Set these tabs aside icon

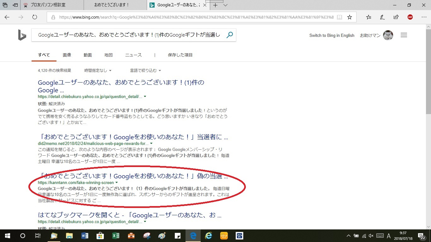pos(15,5)
